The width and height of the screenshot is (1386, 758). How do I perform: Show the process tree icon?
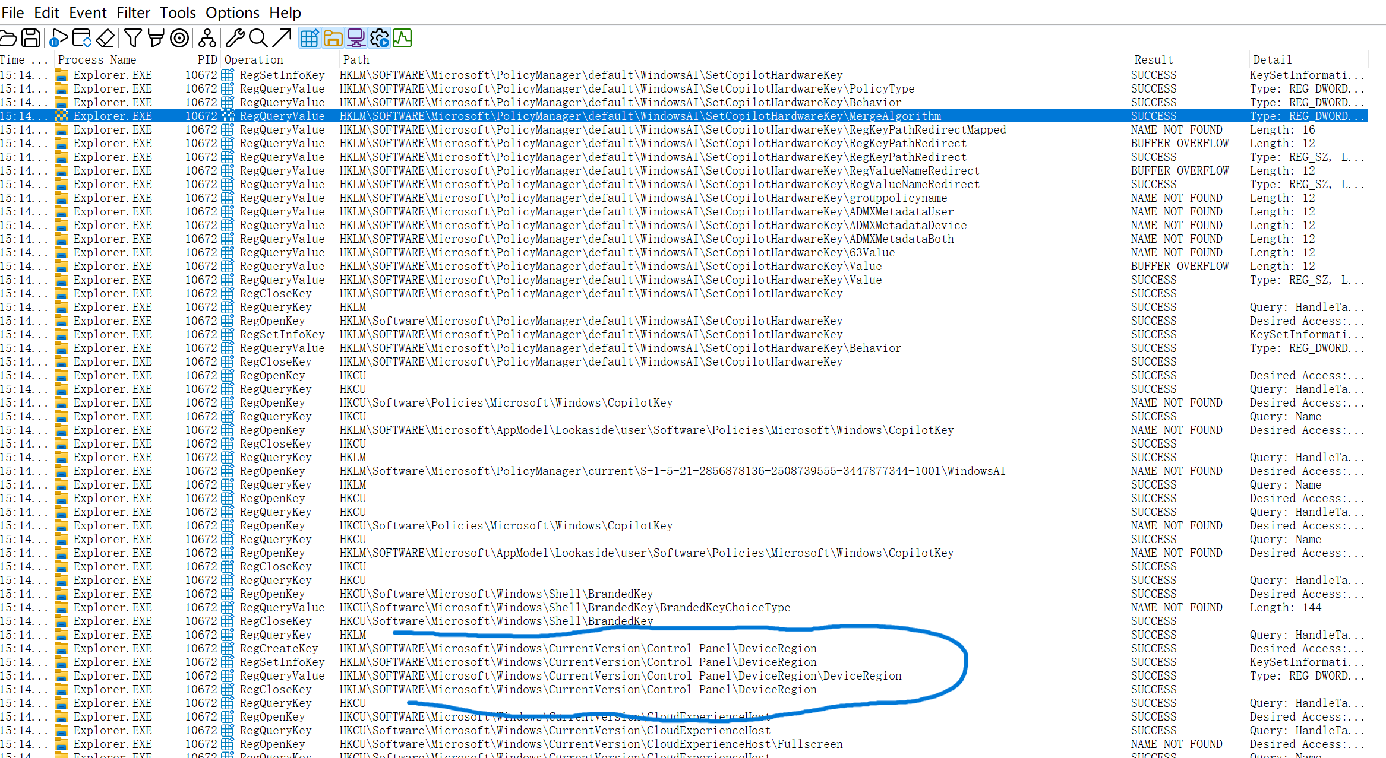207,39
